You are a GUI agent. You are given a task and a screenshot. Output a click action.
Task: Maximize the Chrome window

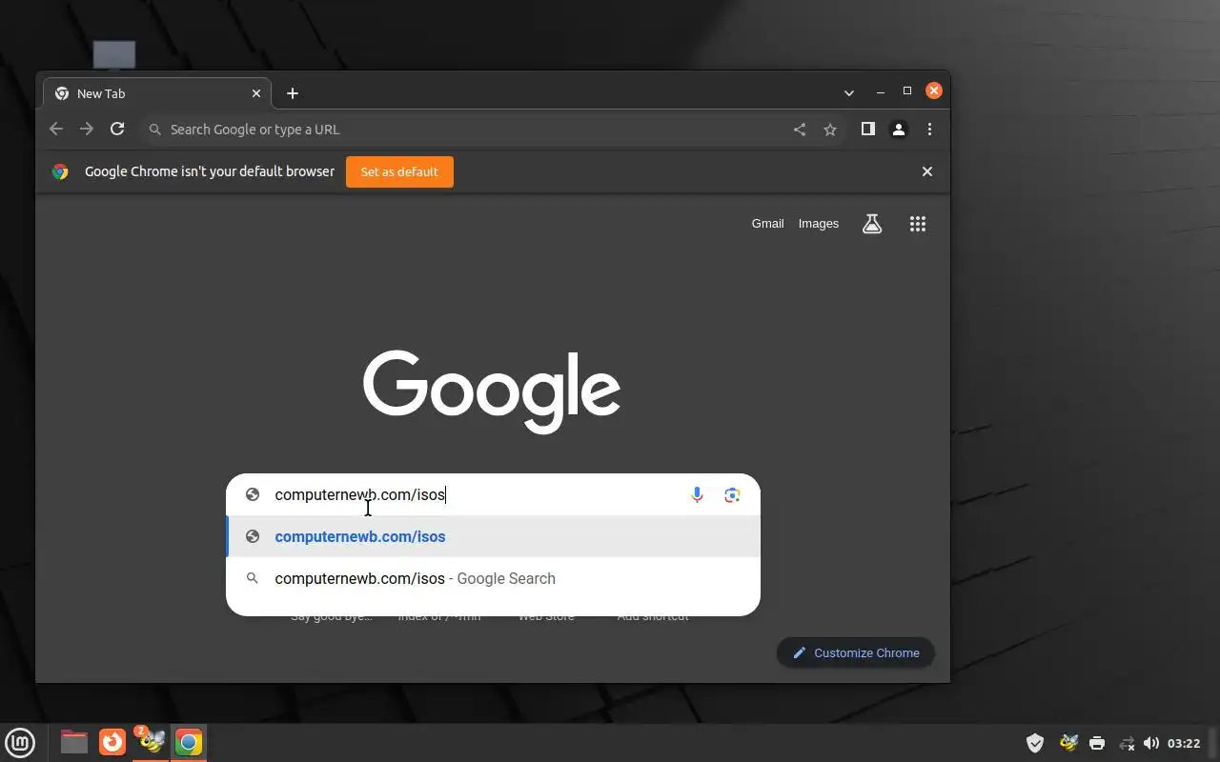click(907, 91)
